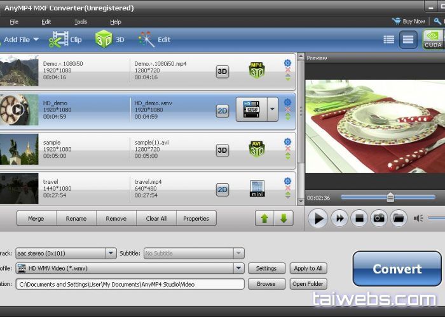Expand the HD WMV Video profile dropdown
Viewport: 445px width, 317px height.
(238, 268)
